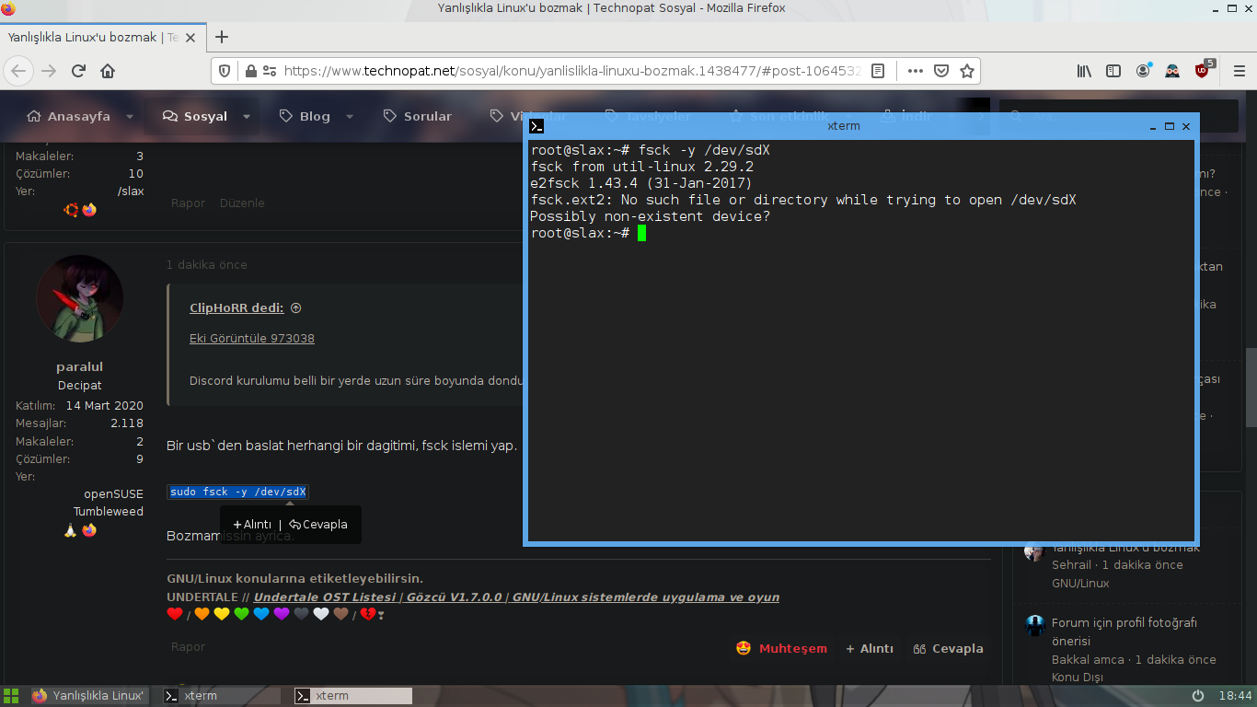Screen dimensions: 1257x707
Task: Expand the Anasayfa dropdown arrow
Action: pos(130,117)
